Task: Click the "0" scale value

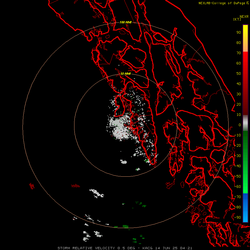Action: coord(240,125)
